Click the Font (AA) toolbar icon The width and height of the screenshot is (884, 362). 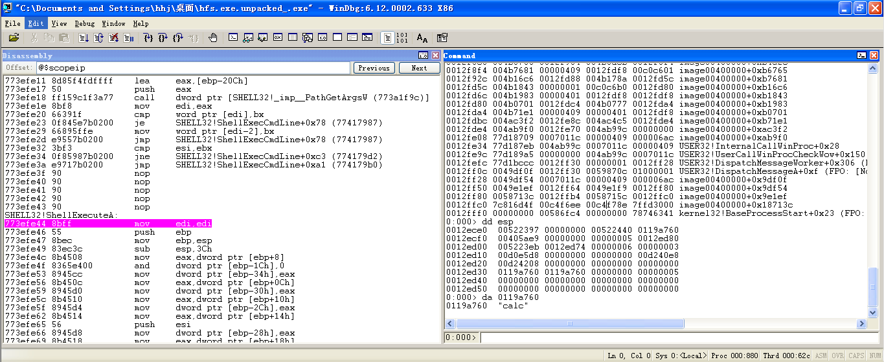tap(422, 38)
